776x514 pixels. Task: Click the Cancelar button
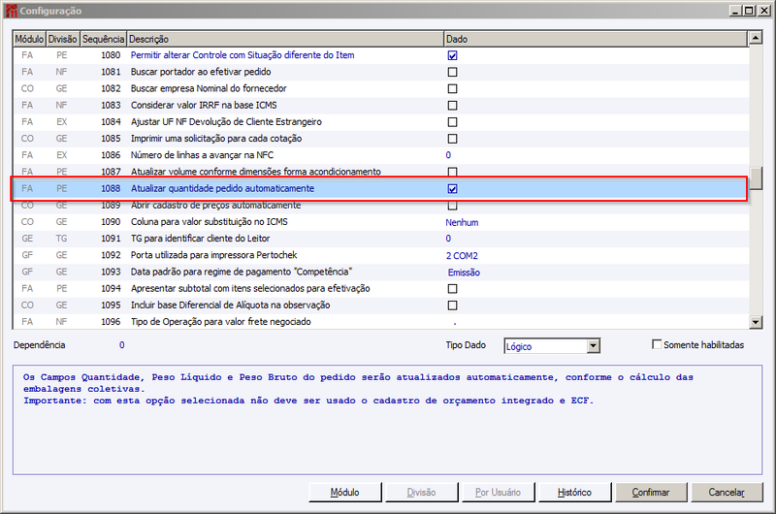point(727,493)
